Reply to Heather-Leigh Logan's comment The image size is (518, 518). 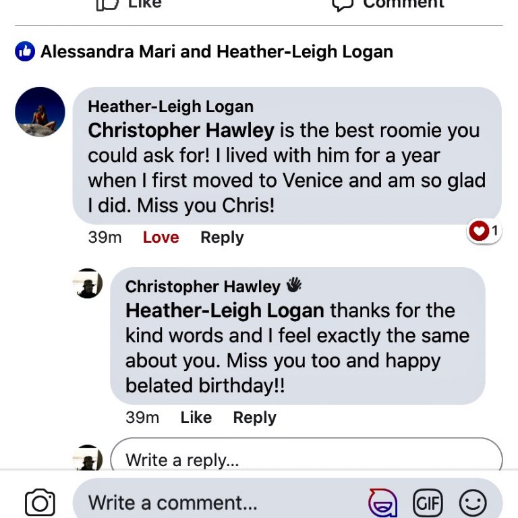(x=222, y=237)
